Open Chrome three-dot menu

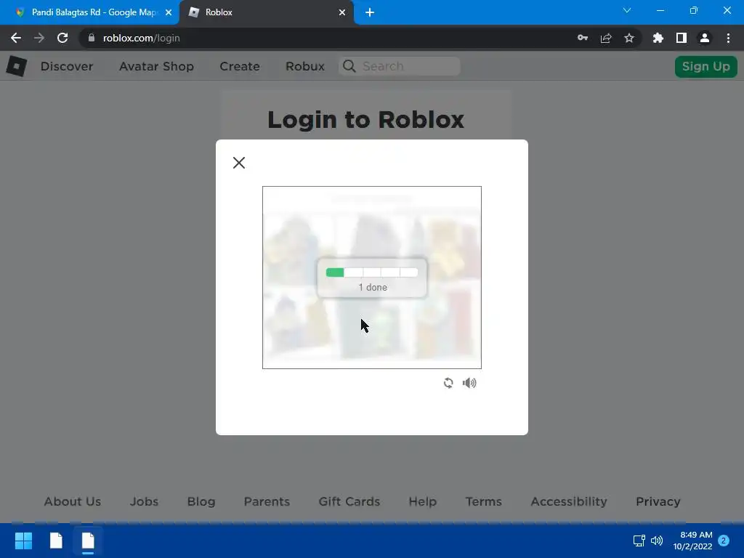(728, 38)
